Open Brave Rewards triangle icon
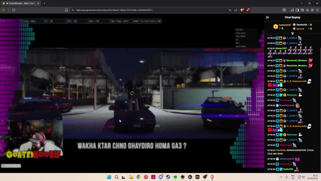This screenshot has height=181, width=321. (x=248, y=10)
